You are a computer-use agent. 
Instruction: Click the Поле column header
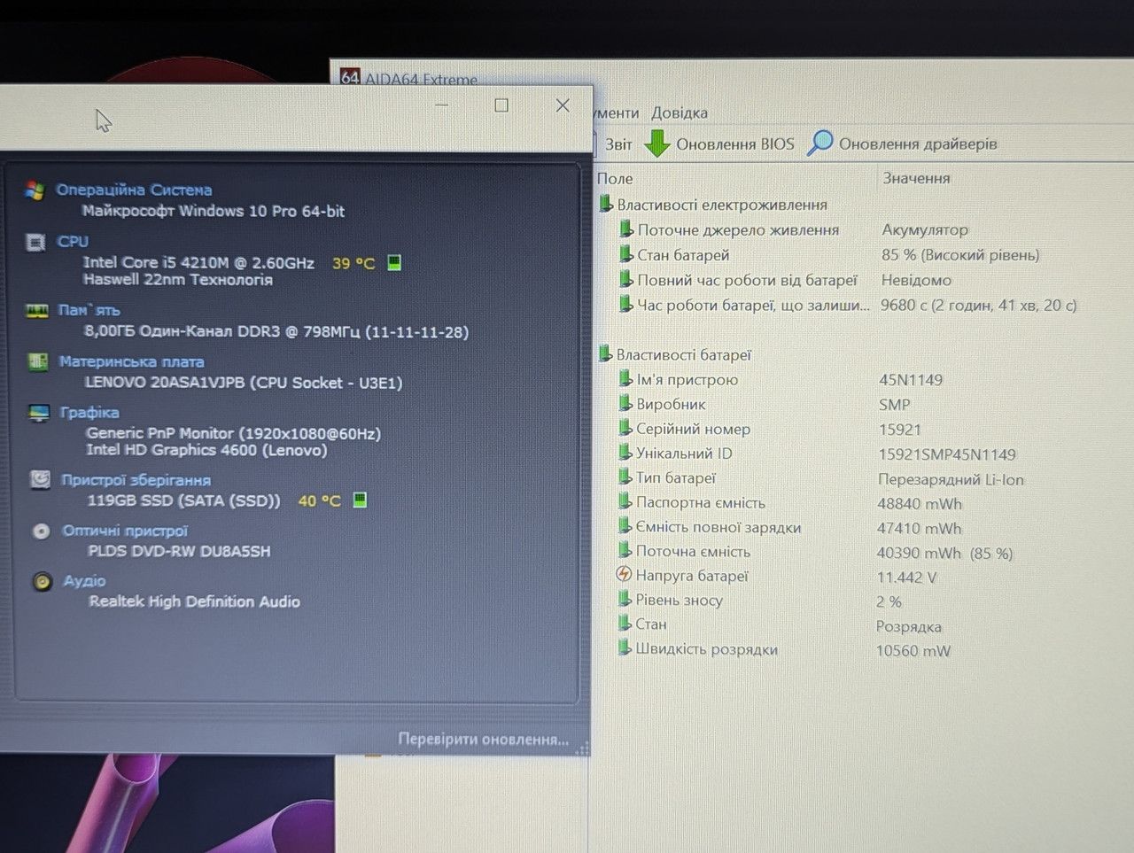pos(615,178)
